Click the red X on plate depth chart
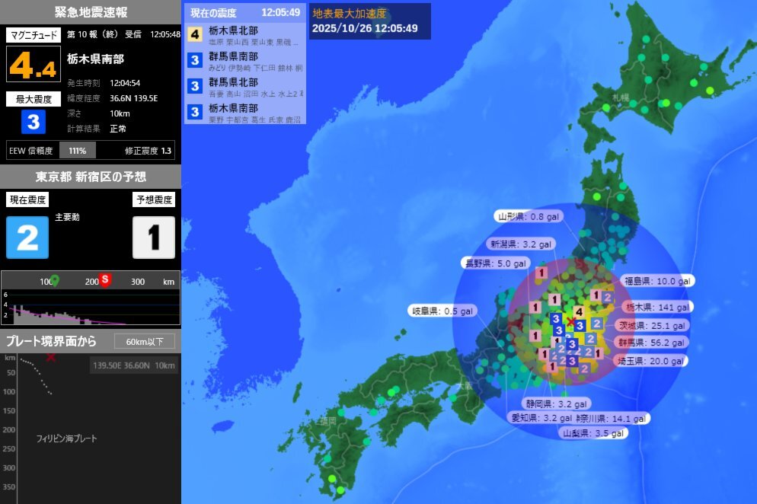The width and height of the screenshot is (757, 504). click(x=51, y=357)
